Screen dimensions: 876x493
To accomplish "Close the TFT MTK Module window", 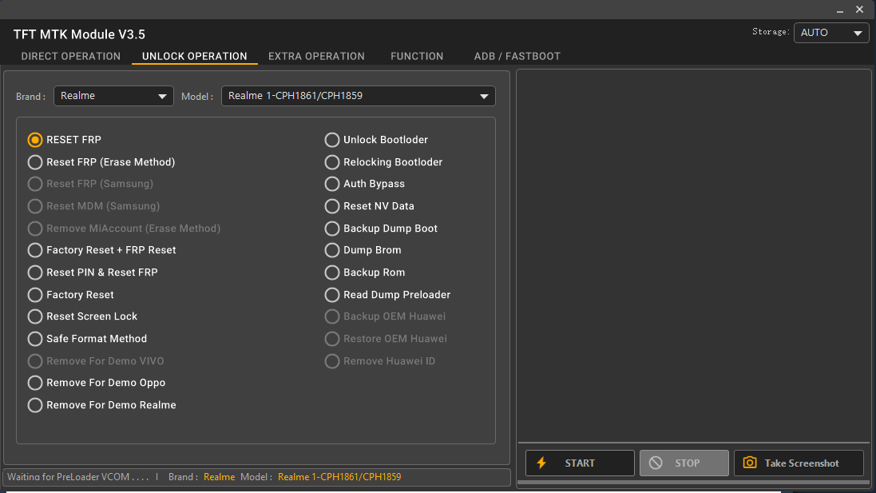I will click(860, 10).
